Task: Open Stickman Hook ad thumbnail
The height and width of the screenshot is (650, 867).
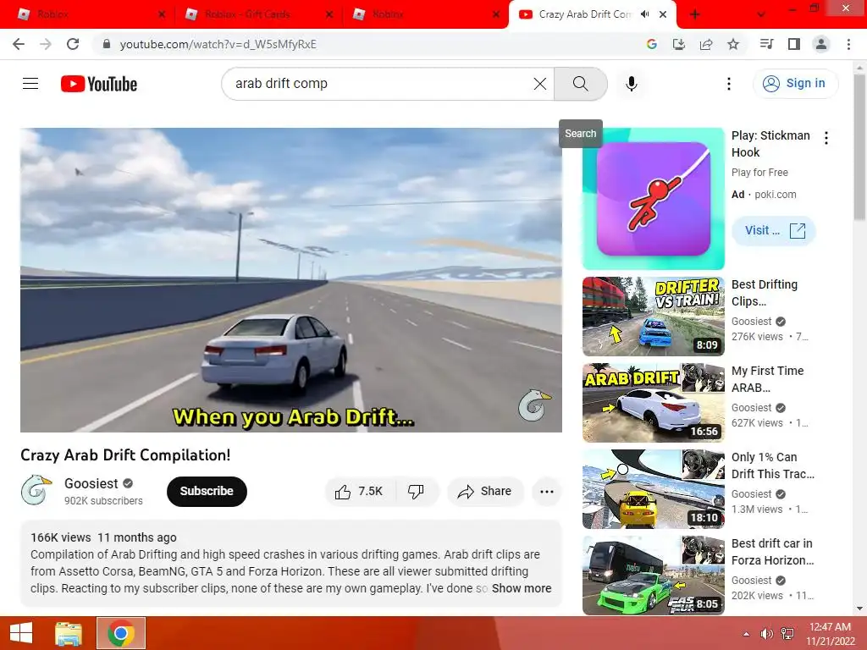Action: pyautogui.click(x=653, y=198)
